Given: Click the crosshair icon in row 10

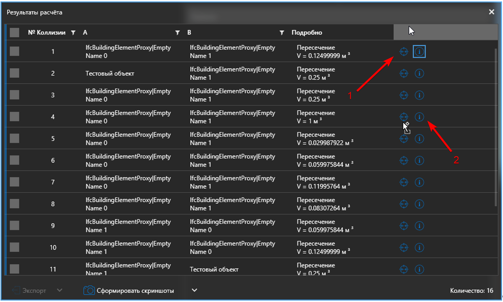Looking at the screenshot, I should click(404, 247).
